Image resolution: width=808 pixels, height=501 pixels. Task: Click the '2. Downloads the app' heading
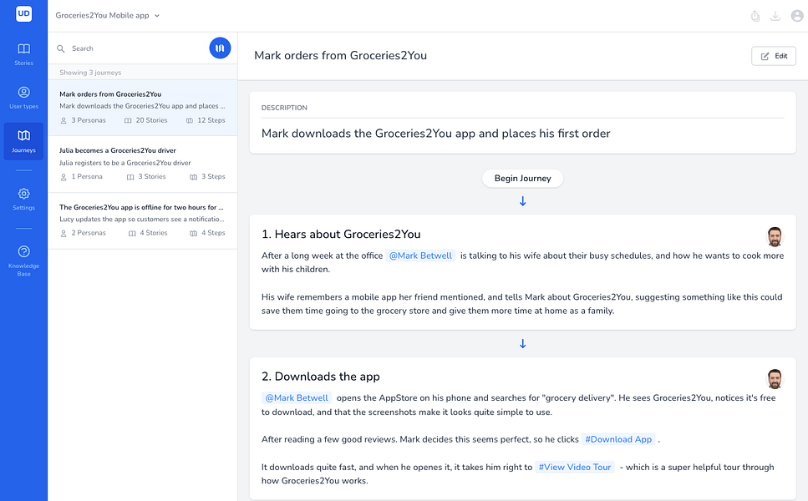coord(321,377)
